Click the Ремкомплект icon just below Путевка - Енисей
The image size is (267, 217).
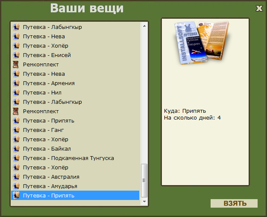pos(16,65)
